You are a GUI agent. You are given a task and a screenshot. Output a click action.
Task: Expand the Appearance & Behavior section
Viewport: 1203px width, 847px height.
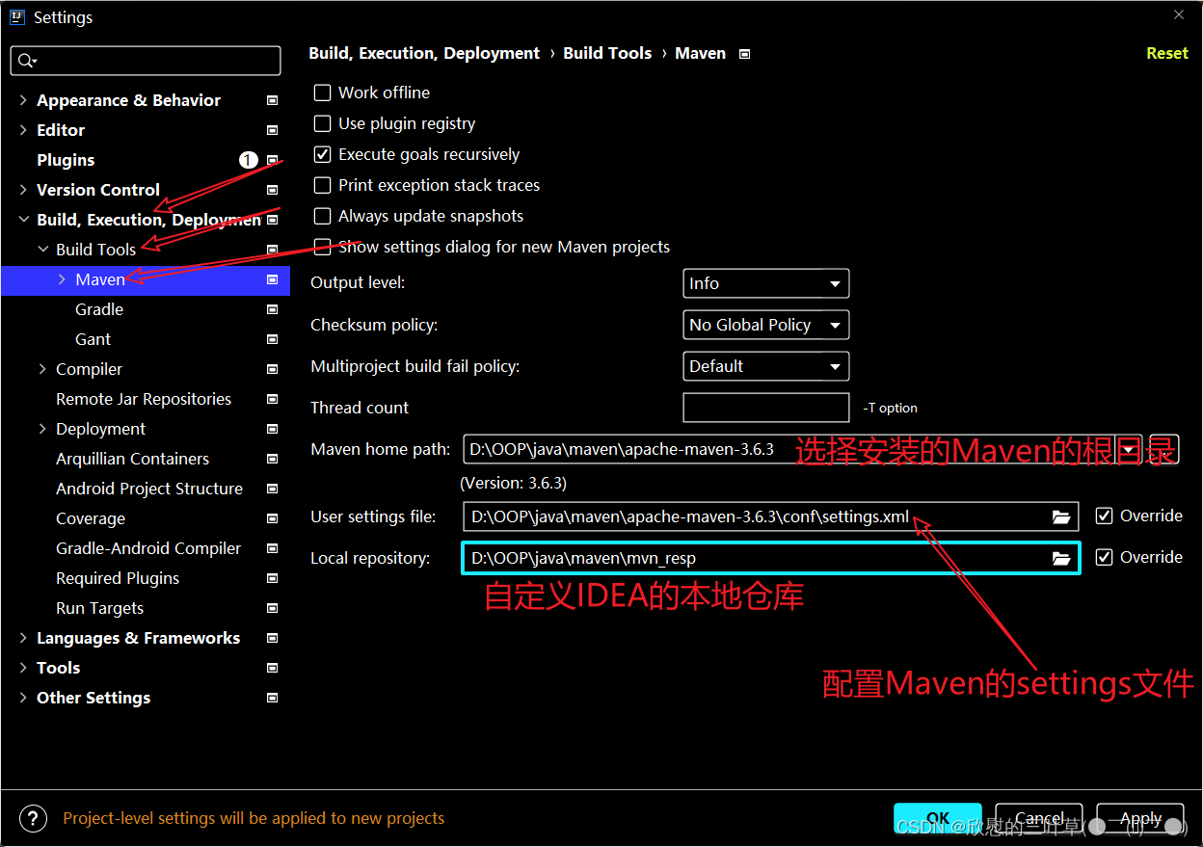(x=23, y=100)
